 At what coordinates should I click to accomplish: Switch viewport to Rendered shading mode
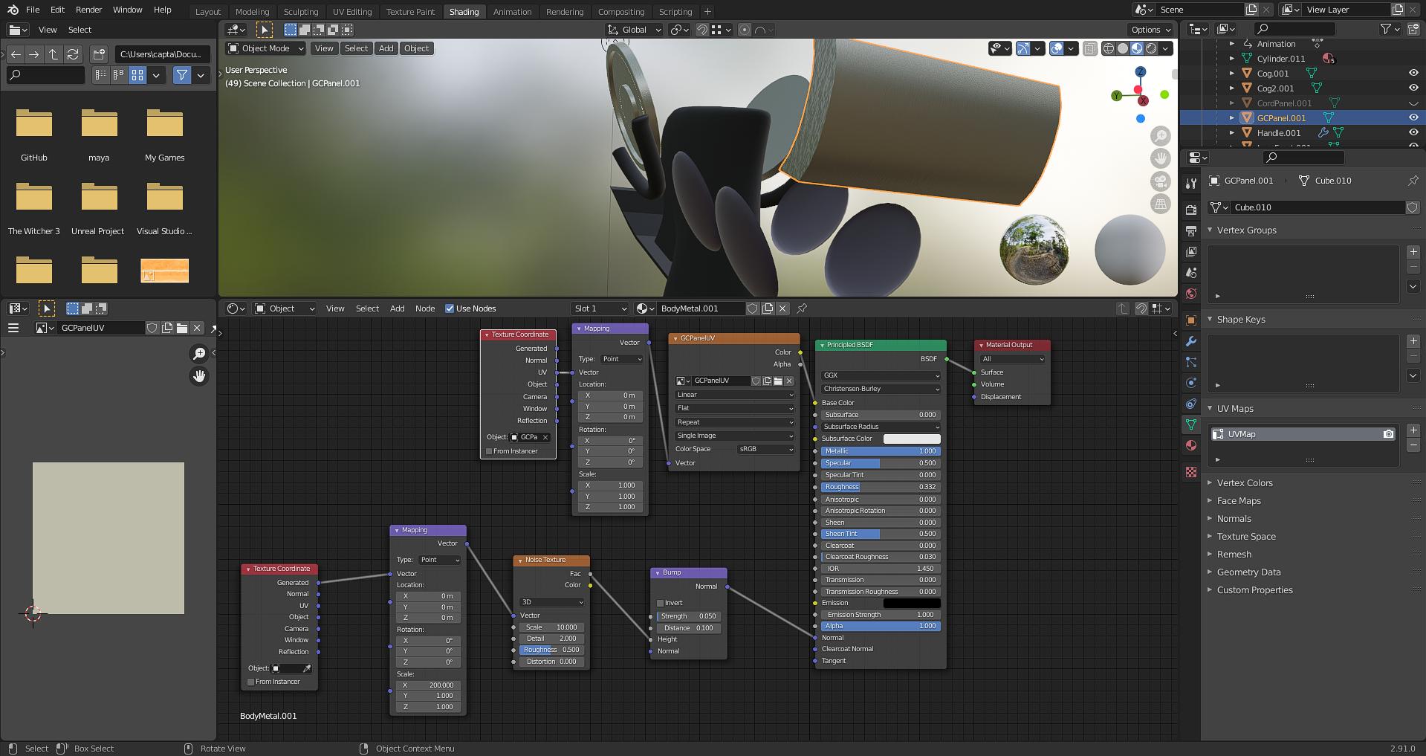[1152, 49]
